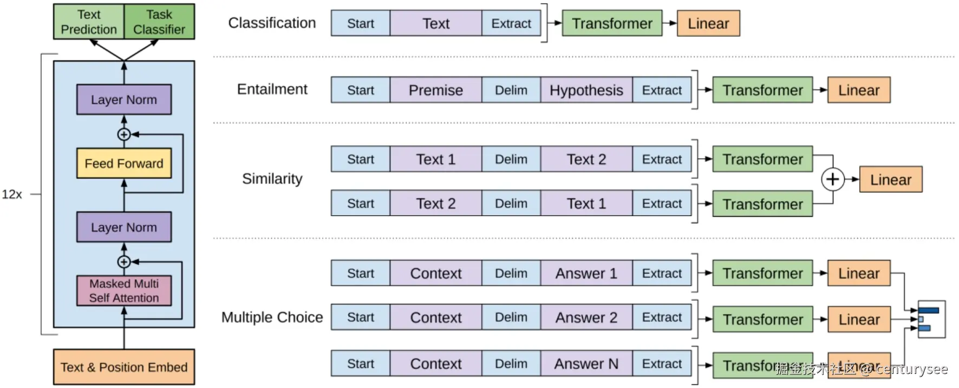
Task: Click the 12x repeat label
Action: [x=12, y=194]
